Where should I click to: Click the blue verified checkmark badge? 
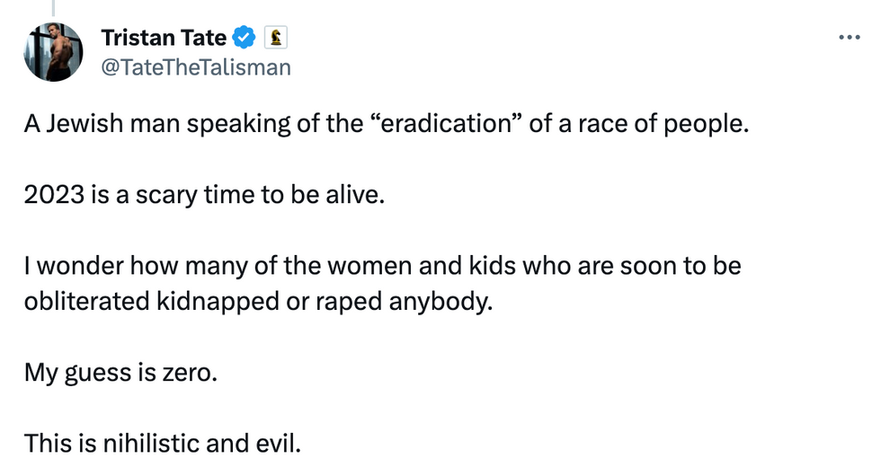(x=244, y=39)
